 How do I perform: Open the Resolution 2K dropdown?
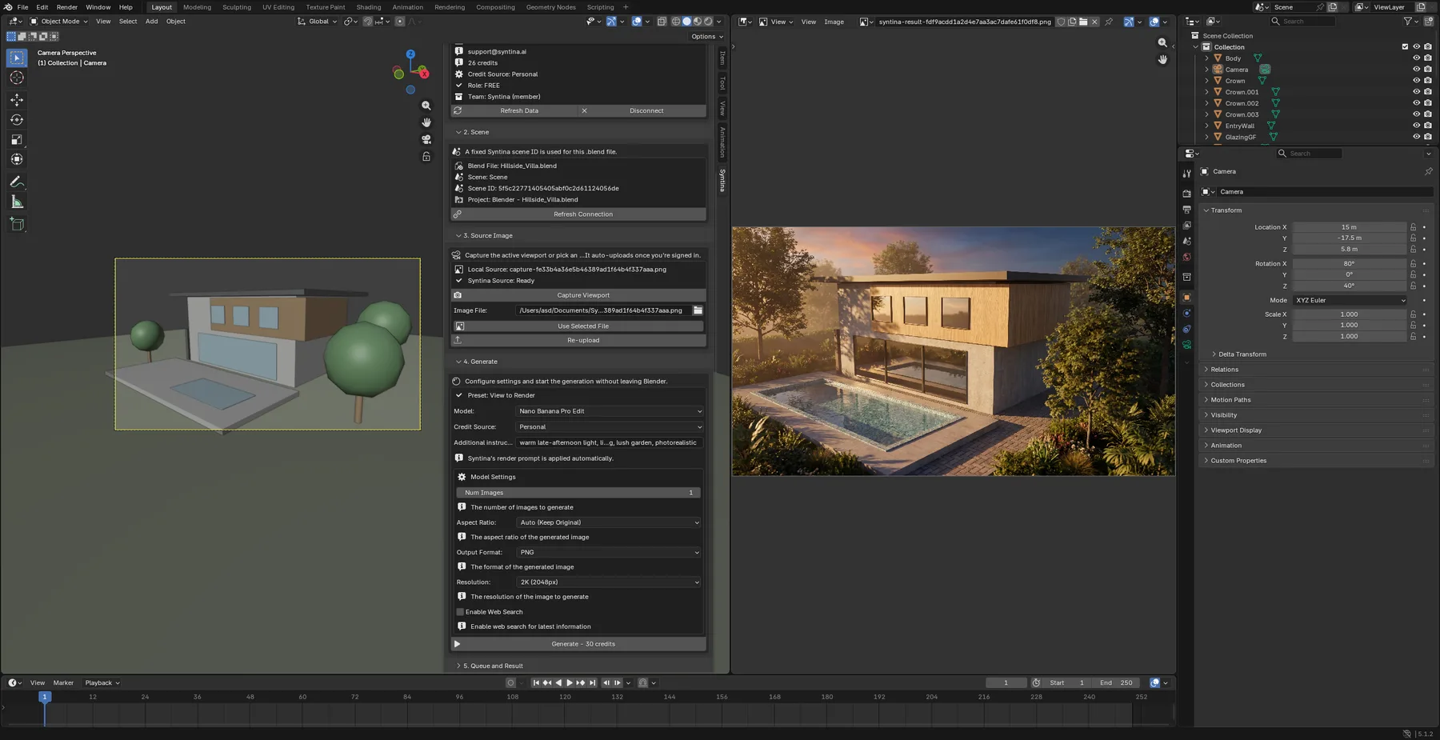[x=610, y=582]
